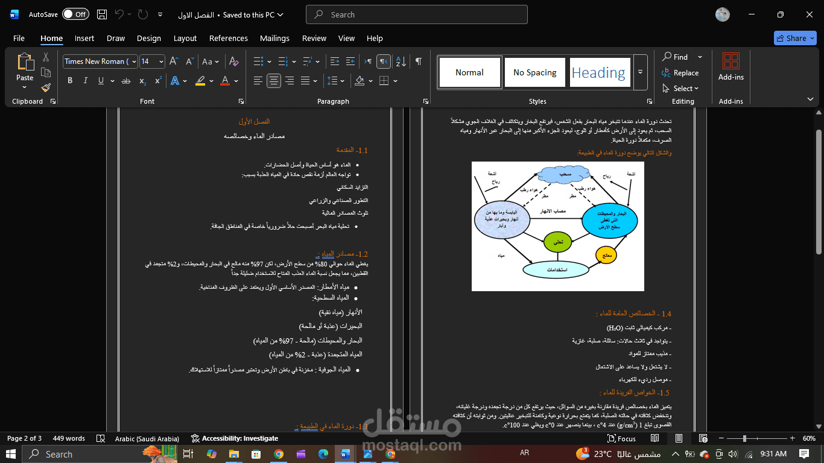Open Paragraph settings dialog launcher
Screen dimensions: 824x463
pyautogui.click(x=426, y=101)
